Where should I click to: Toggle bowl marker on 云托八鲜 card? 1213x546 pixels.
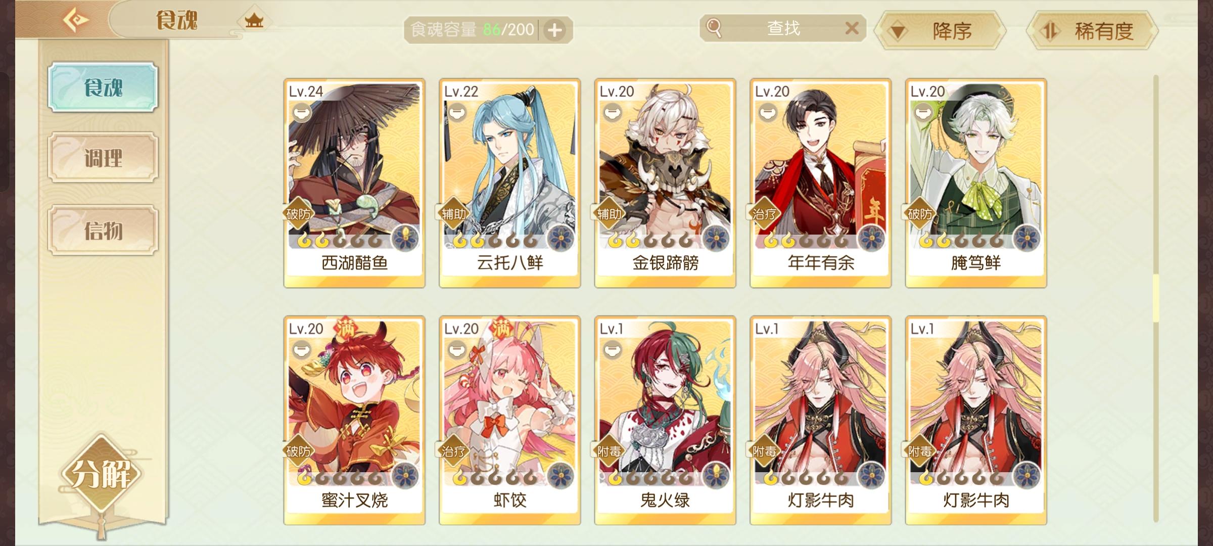coord(457,112)
